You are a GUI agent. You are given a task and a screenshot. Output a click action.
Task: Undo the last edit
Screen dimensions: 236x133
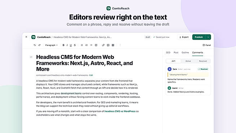[x=35, y=45]
